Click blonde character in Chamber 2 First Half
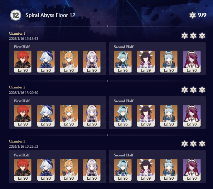 [69, 115]
